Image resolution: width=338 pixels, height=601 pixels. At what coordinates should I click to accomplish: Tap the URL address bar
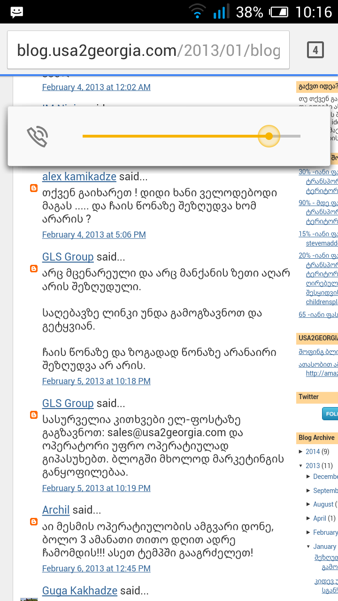(x=148, y=50)
